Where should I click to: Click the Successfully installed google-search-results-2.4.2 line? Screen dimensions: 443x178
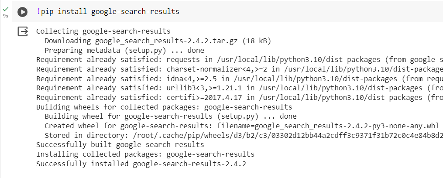point(141,164)
